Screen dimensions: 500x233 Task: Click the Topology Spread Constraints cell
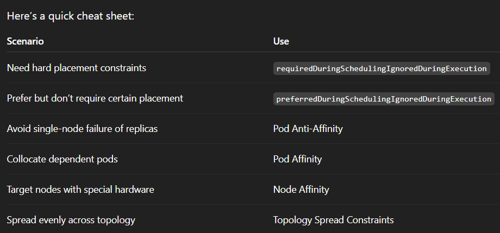(333, 220)
